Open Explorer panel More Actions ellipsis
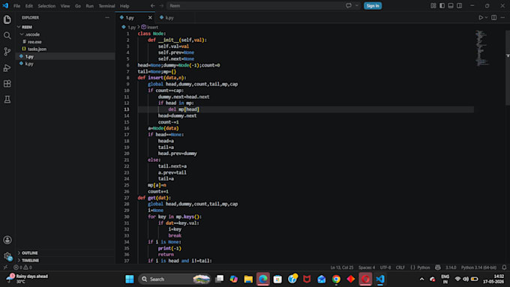The height and width of the screenshot is (287, 510). (107, 17)
